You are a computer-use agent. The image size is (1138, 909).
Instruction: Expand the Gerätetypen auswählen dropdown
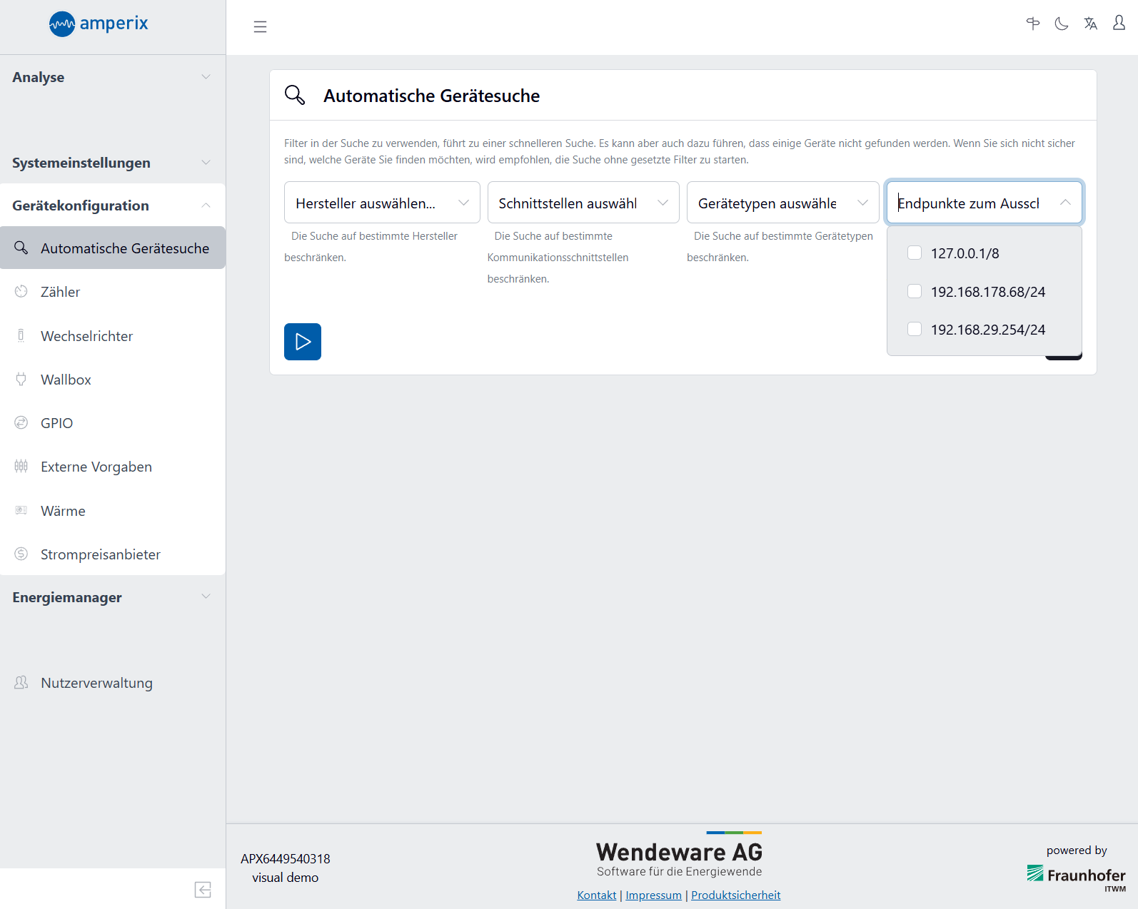pyautogui.click(x=782, y=203)
